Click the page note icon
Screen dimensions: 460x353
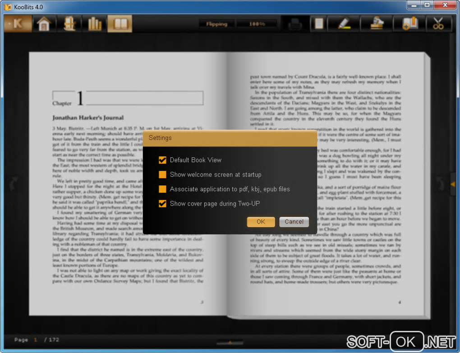[x=318, y=24]
